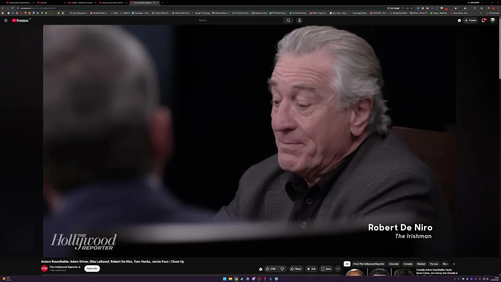The height and width of the screenshot is (282, 501).
Task: Open the Create menu
Action: coord(470,20)
